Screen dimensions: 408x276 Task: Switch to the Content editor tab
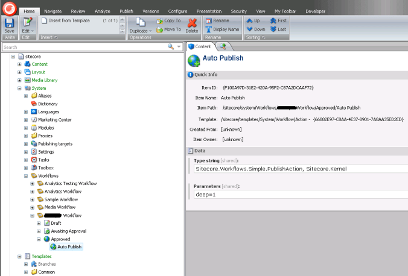(x=200, y=46)
